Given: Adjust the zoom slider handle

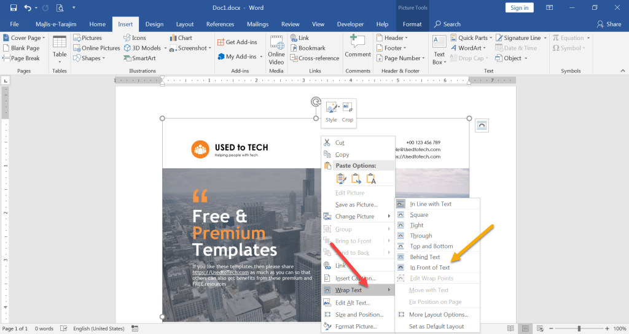Looking at the screenshot, I should [579, 328].
